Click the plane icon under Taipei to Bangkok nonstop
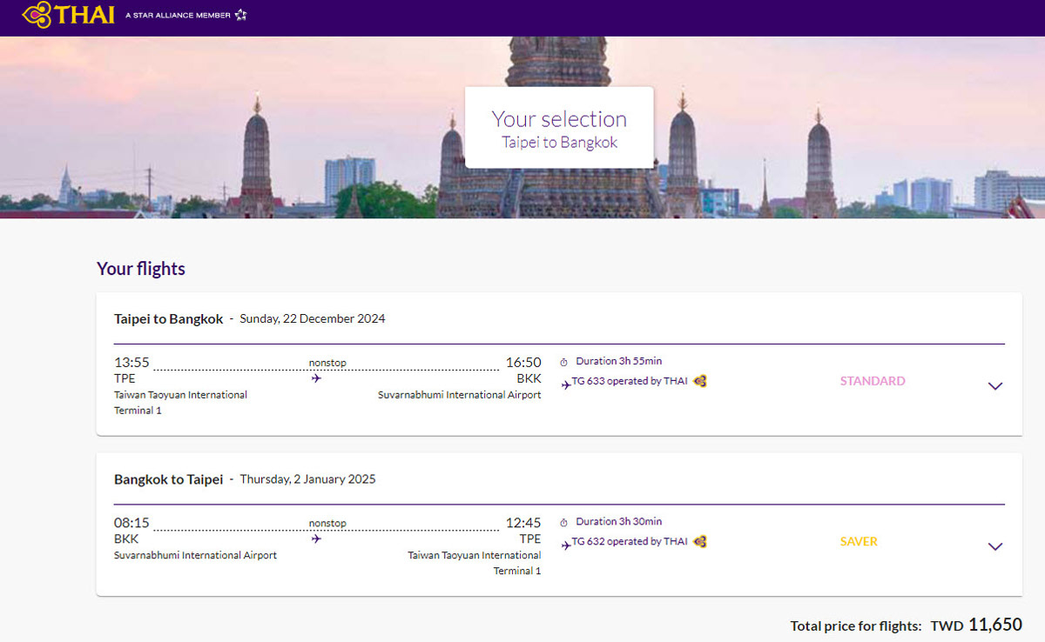The height and width of the screenshot is (642, 1045). (316, 378)
